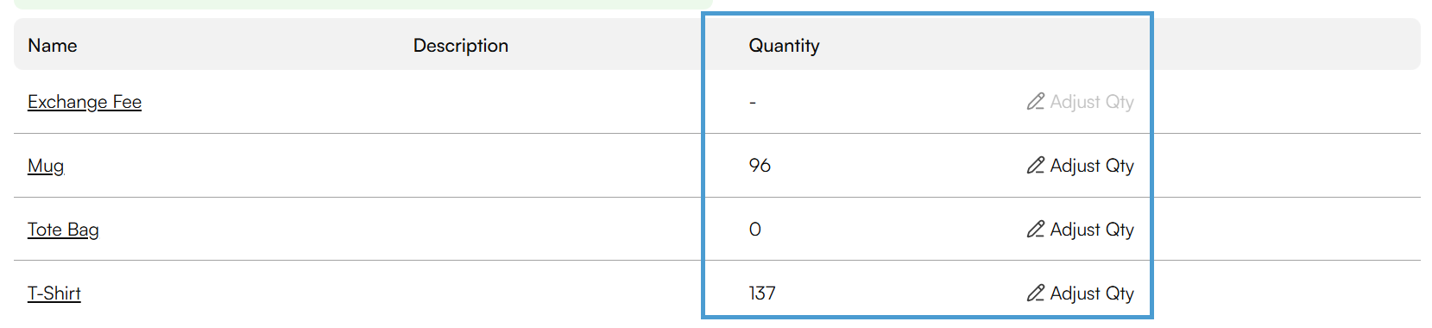Screen dimensions: 1432x328
Task: Click the dash quantity for Exchange Fee
Action: 753,103
